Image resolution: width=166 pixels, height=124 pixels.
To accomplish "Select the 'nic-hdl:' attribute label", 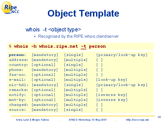I will pyautogui.click(x=18, y=85).
